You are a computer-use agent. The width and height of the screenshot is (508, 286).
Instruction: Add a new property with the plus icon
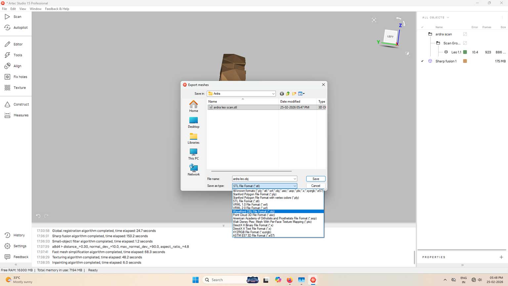[501, 257]
